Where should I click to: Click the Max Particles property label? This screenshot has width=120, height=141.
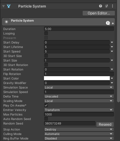(x=13, y=115)
